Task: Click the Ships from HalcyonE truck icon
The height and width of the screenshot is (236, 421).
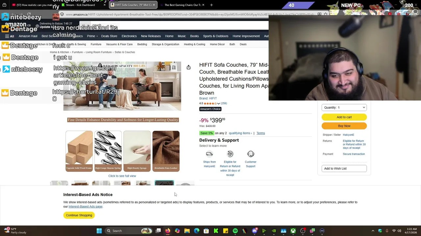Action: click(x=209, y=154)
